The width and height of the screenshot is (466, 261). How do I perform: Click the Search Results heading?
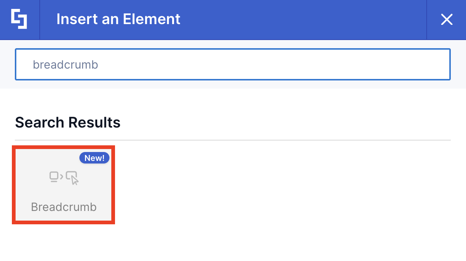click(x=68, y=122)
